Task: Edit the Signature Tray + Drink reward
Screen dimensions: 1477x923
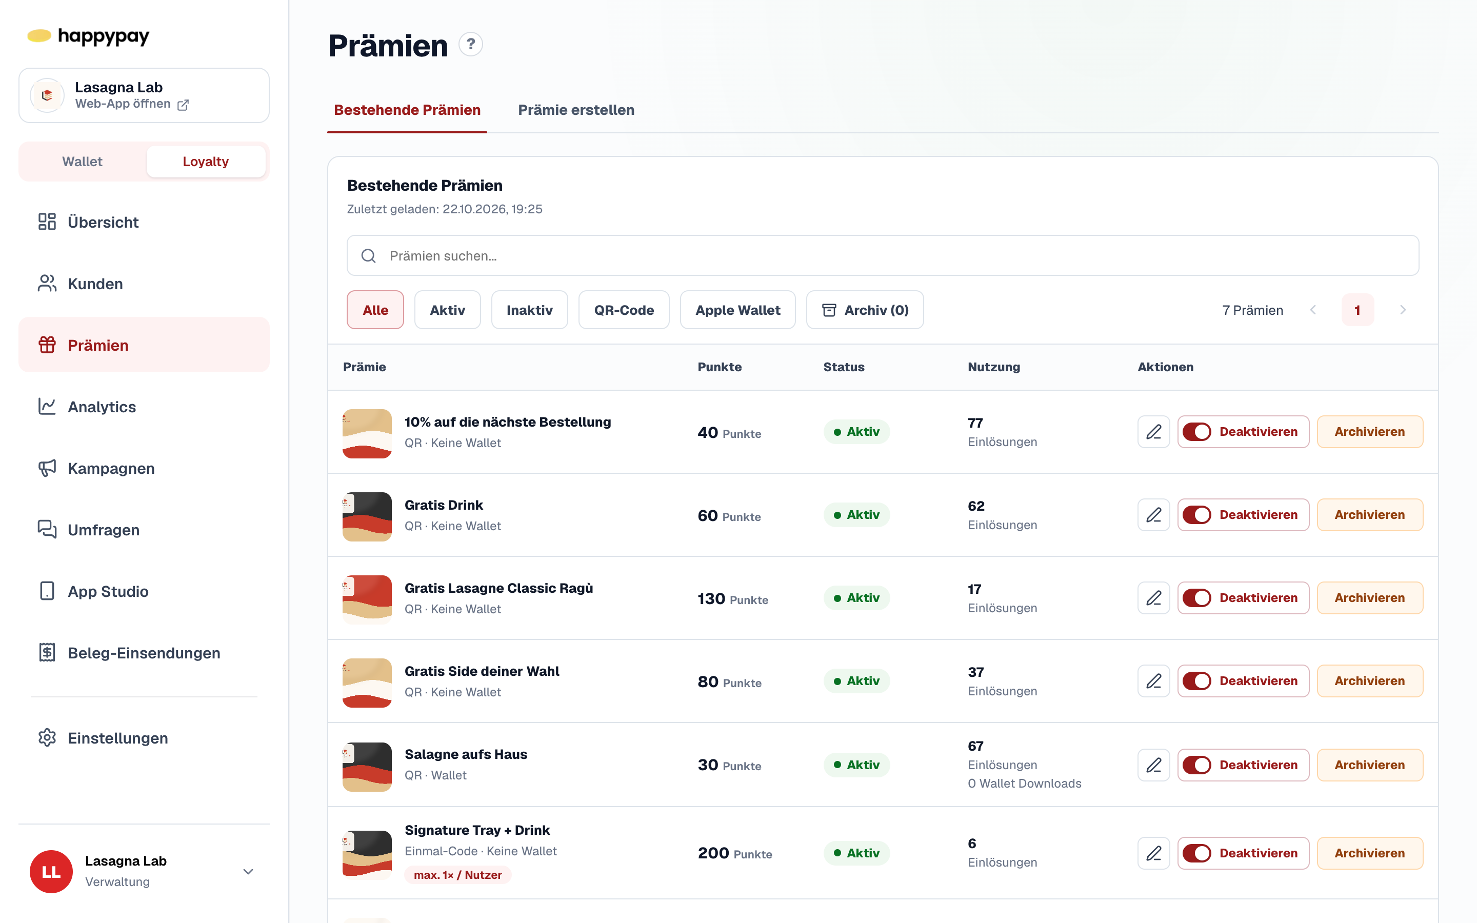Action: point(1153,853)
